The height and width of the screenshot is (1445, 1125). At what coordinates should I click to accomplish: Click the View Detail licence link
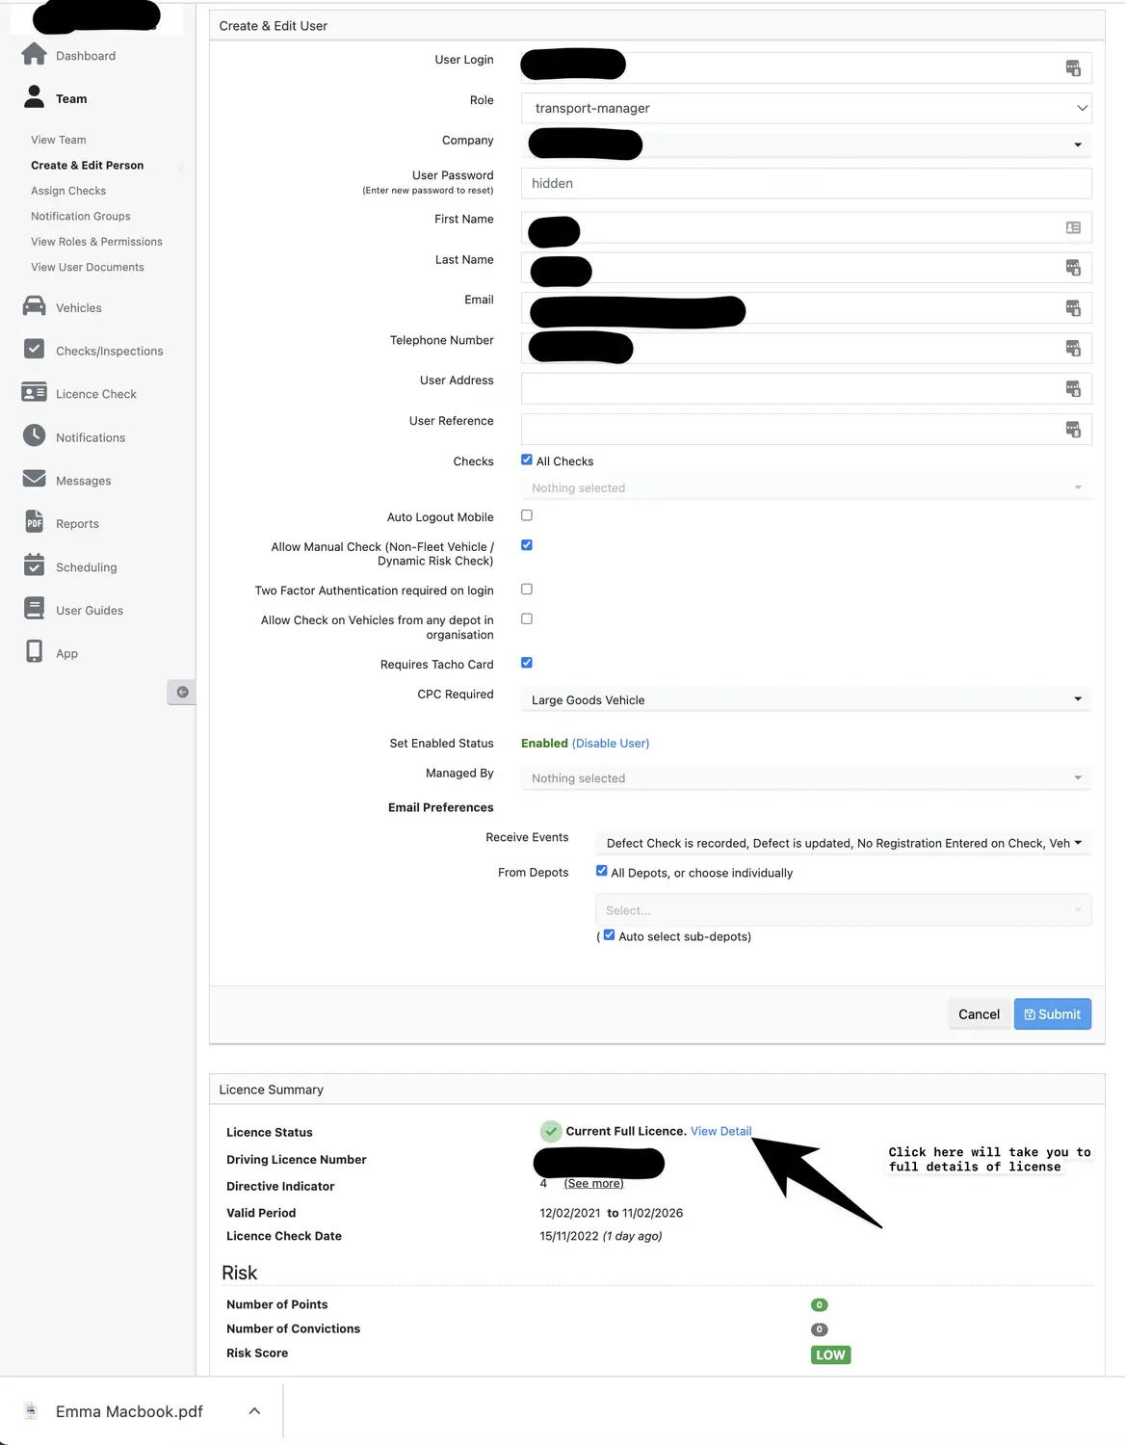[x=720, y=1131]
